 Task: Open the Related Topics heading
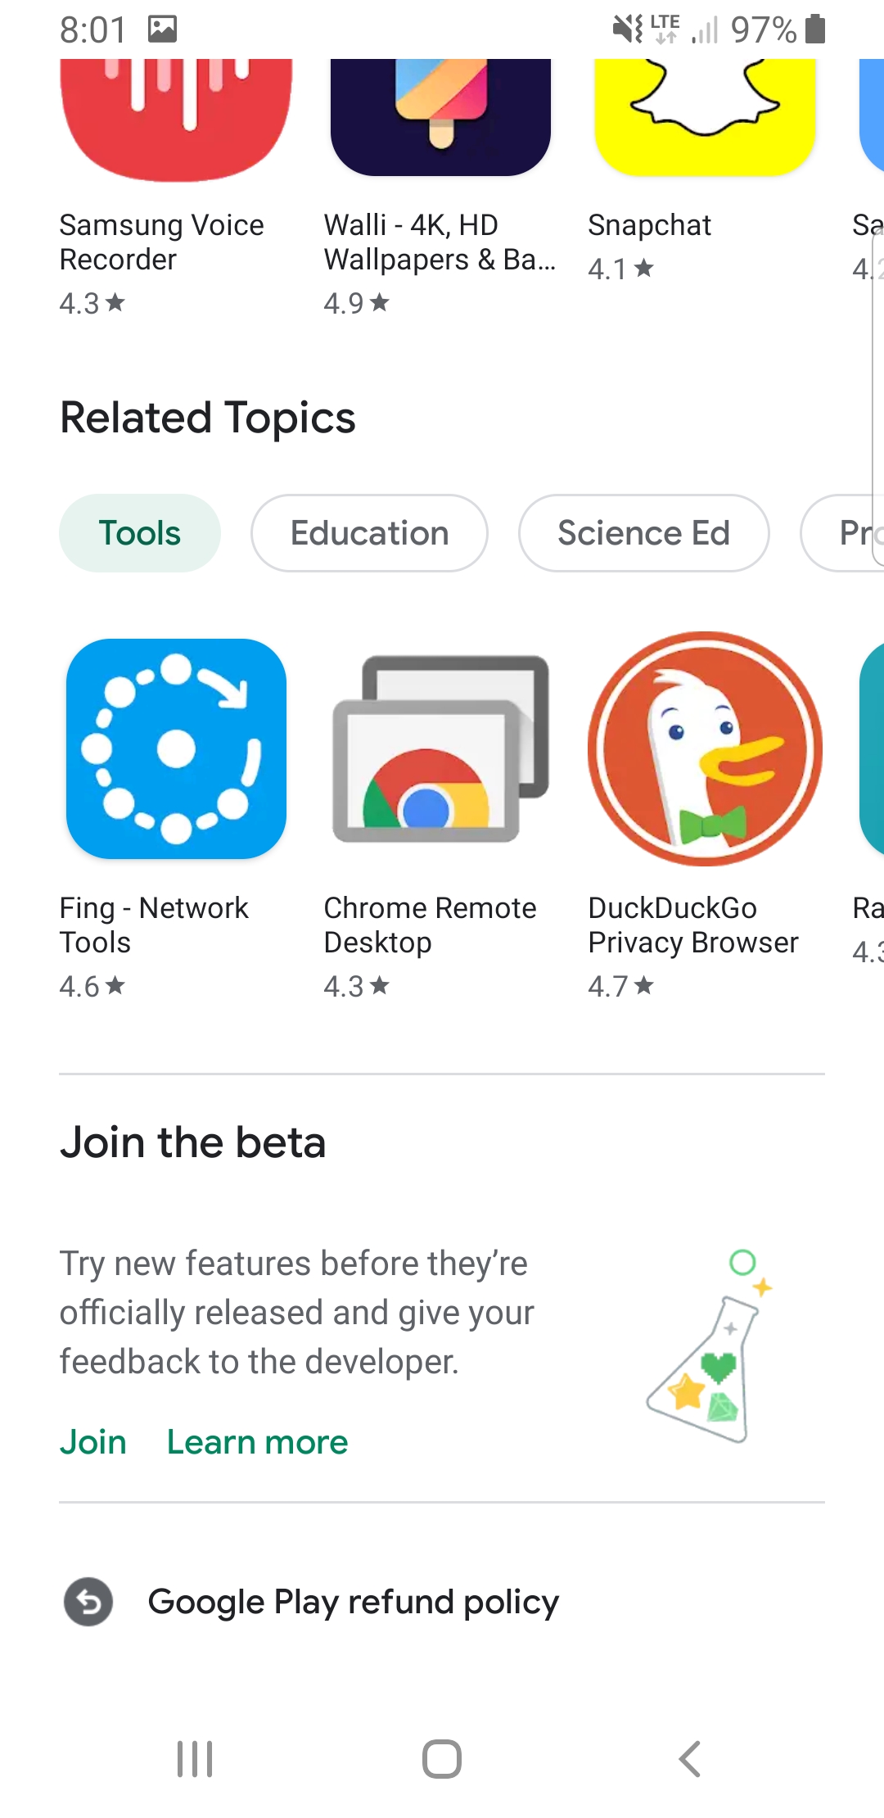[208, 418]
